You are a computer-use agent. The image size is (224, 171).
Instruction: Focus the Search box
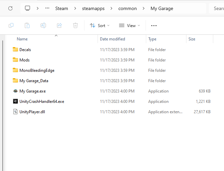click(x=216, y=8)
